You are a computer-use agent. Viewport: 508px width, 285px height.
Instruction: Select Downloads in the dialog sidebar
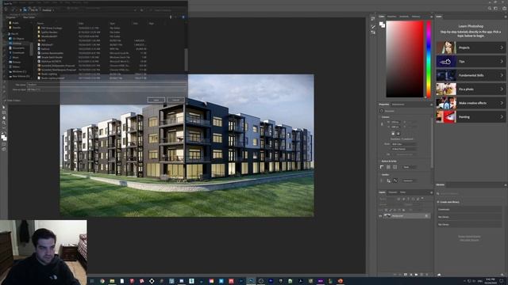pos(18,52)
